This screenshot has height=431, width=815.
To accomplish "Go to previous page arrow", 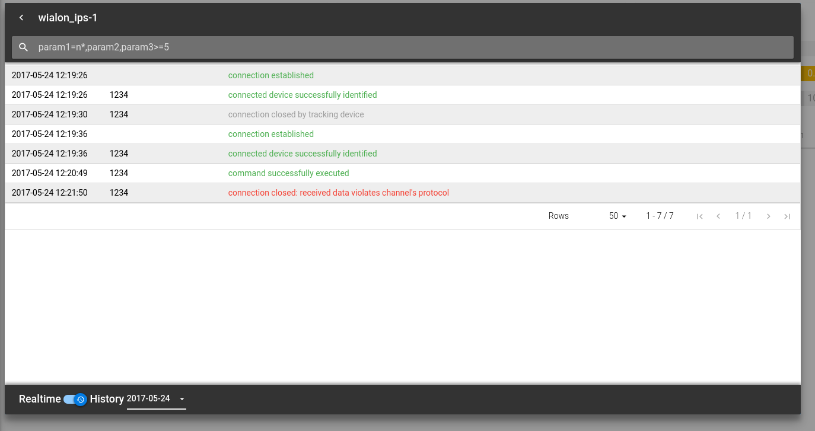I will point(718,216).
